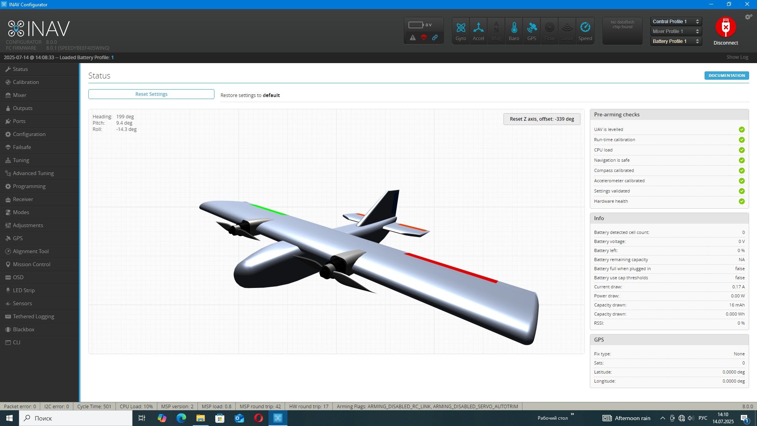The image size is (757, 426).
Task: Open the Control Profile 1 dropdown
Action: click(x=676, y=22)
